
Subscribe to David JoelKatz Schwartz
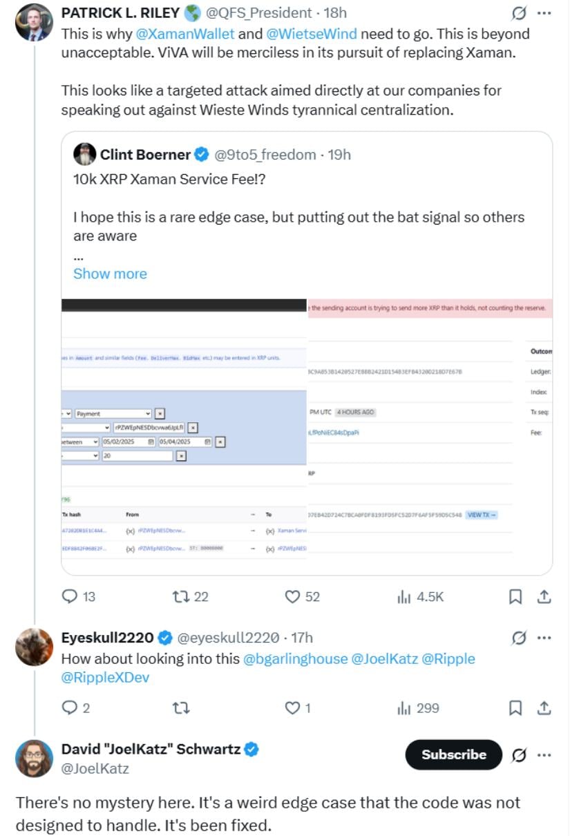tap(454, 755)
